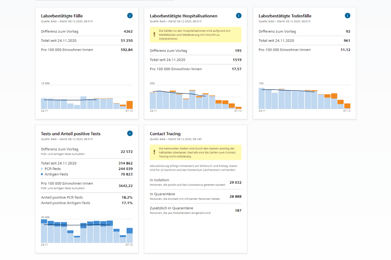Click last orange bar in Todesfälle chart
Screen dimensions: 391x260
(347, 106)
